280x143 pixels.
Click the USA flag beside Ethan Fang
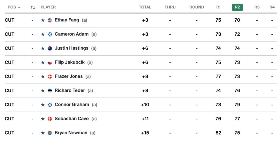pos(50,20)
